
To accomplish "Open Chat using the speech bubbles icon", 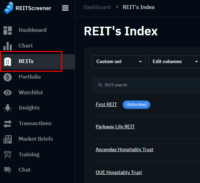I will pos(8,170).
